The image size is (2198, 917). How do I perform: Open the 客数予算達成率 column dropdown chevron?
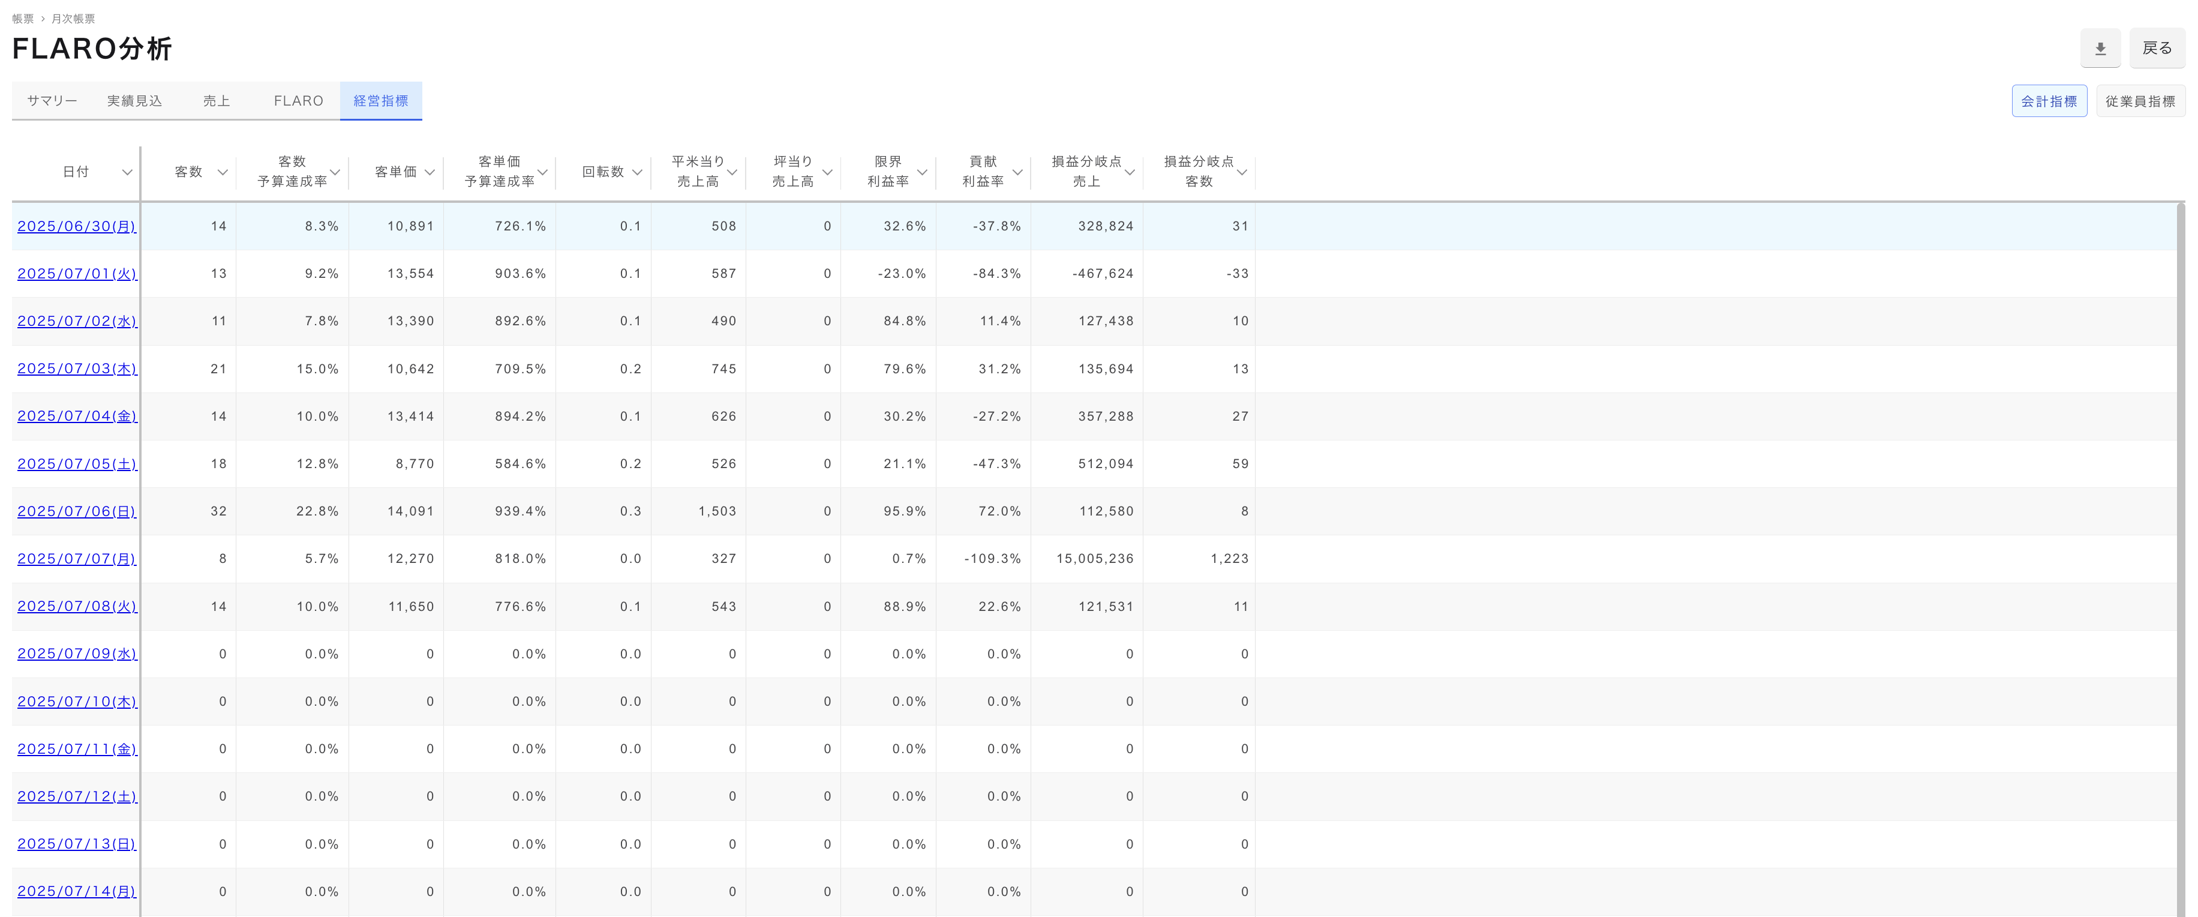pyautogui.click(x=335, y=172)
